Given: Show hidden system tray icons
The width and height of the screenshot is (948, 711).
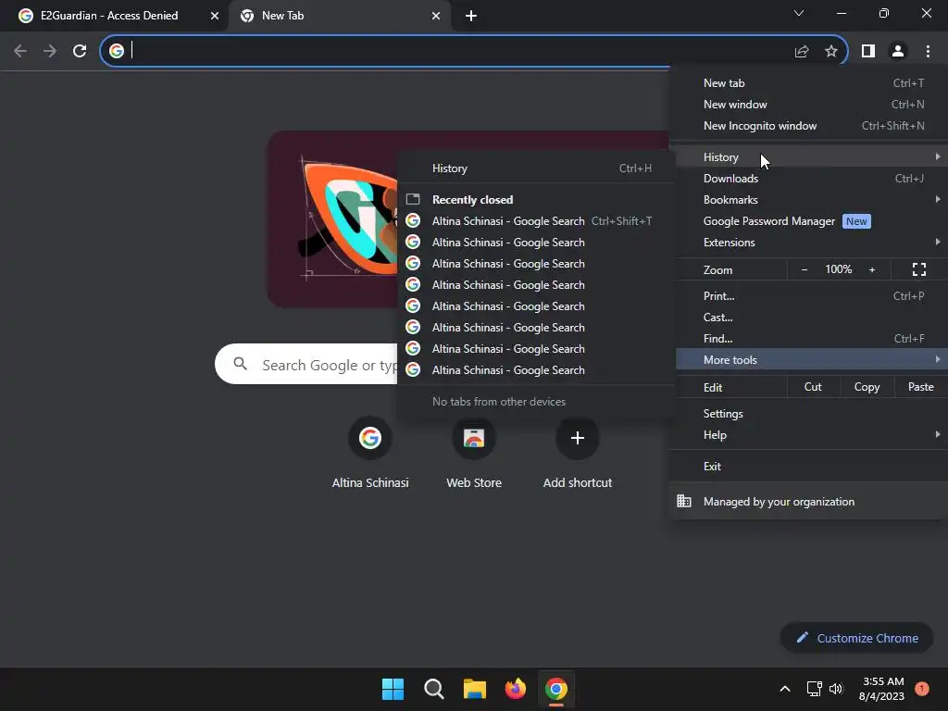Looking at the screenshot, I should 785,689.
